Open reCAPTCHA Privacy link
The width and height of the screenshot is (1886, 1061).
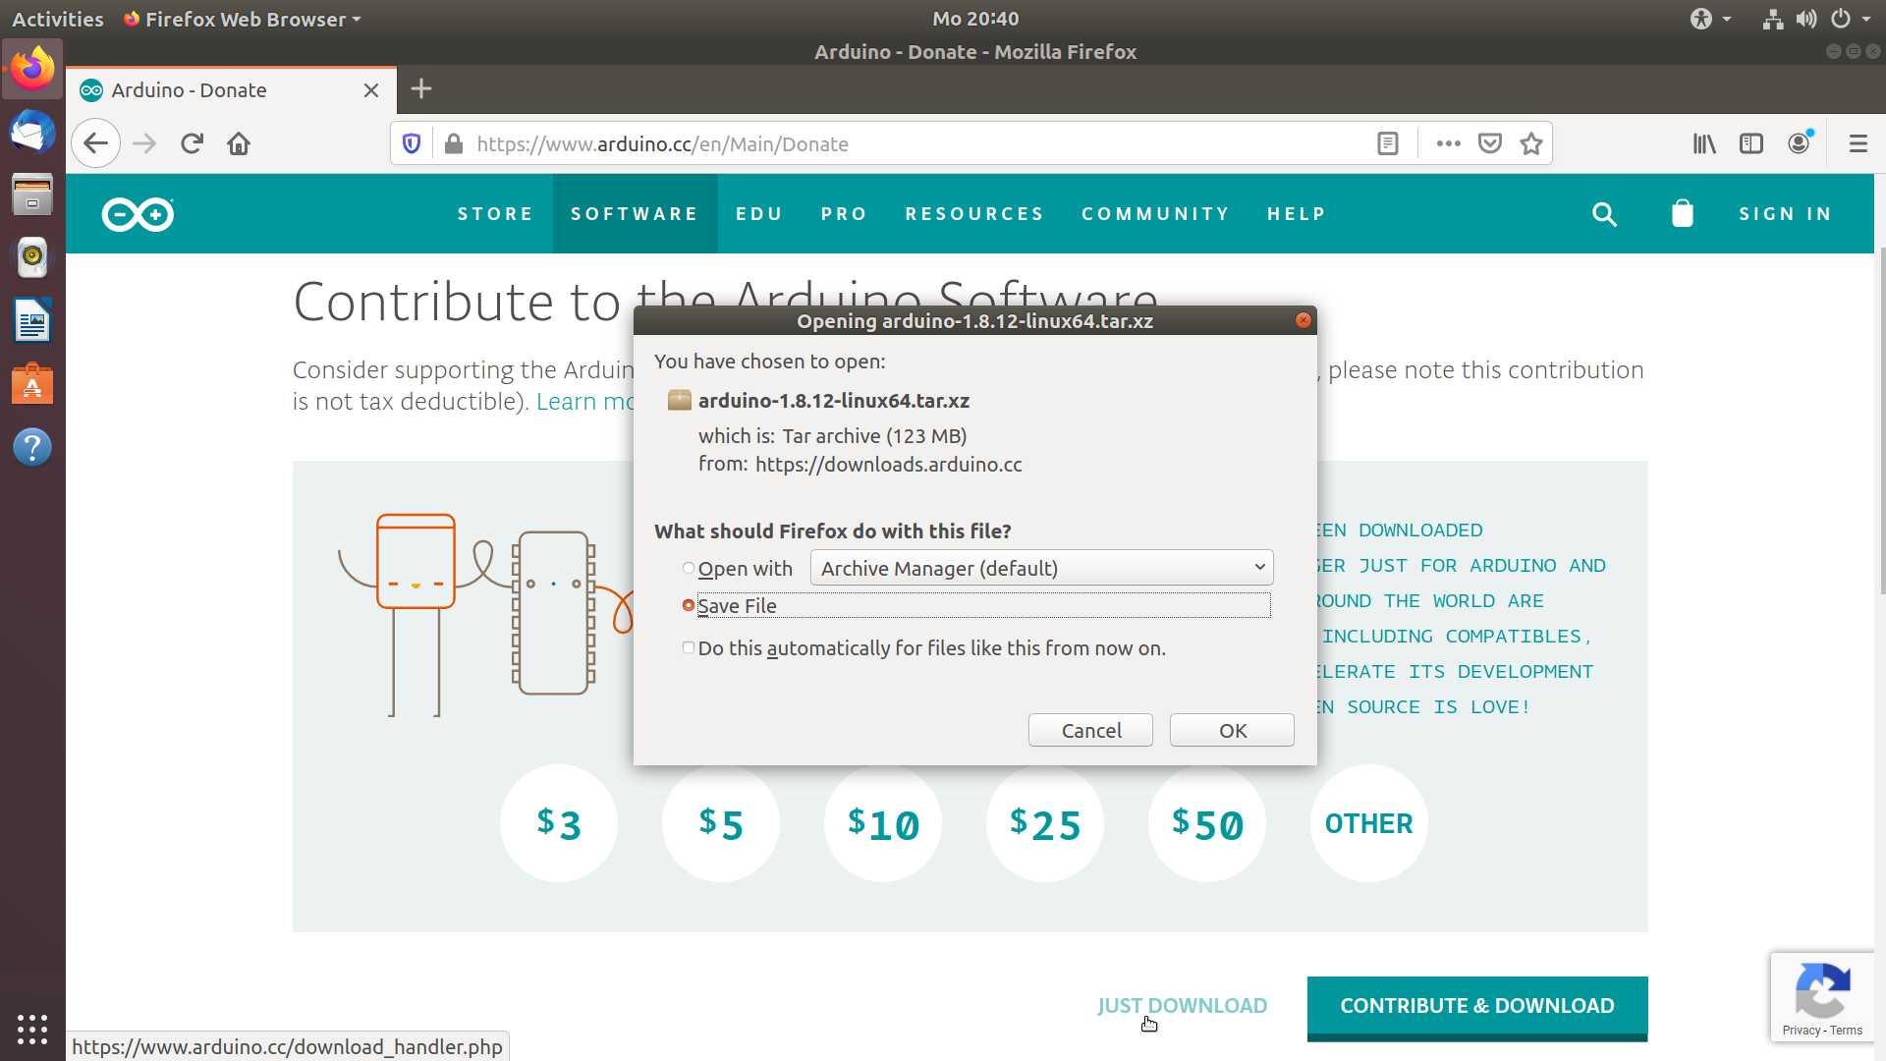coord(1802,1031)
